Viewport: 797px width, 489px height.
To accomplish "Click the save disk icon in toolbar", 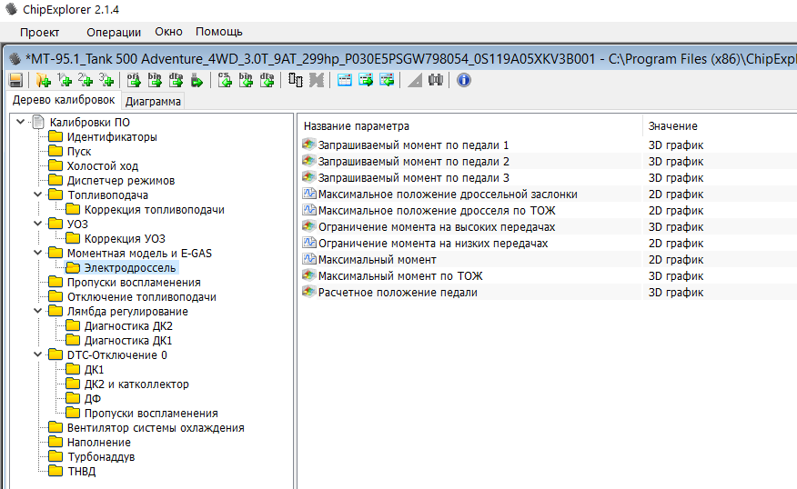I will tap(15, 80).
